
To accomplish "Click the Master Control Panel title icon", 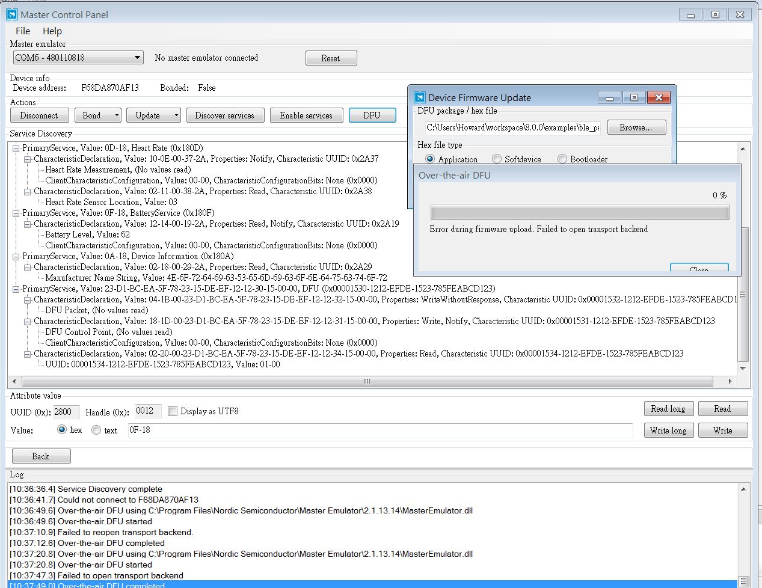I will (x=12, y=14).
